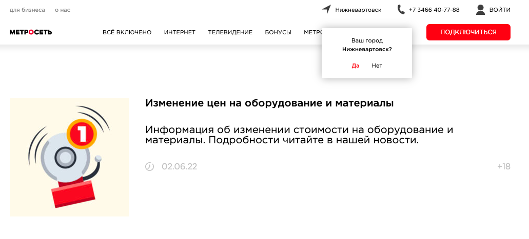Click the location arrow icon

pyautogui.click(x=326, y=9)
